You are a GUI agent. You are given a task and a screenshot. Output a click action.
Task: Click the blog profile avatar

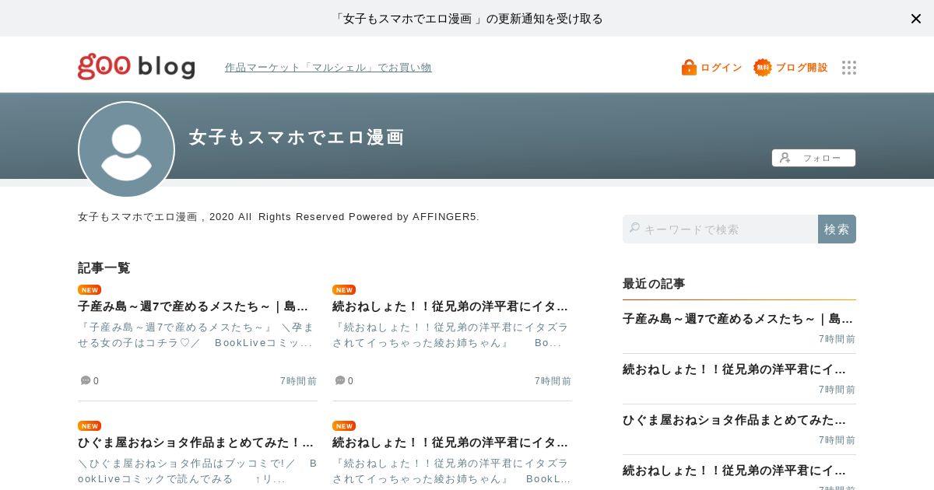[x=126, y=149]
